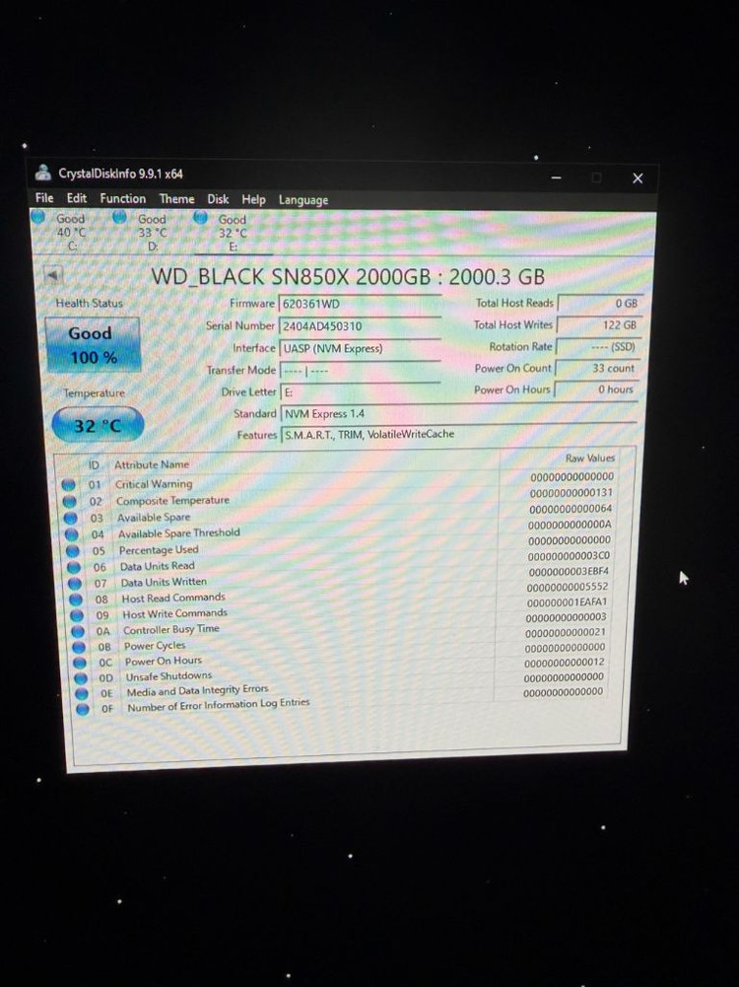Close the CrystalDiskInfo window
Screen dimensions: 739x987
pyautogui.click(x=638, y=178)
